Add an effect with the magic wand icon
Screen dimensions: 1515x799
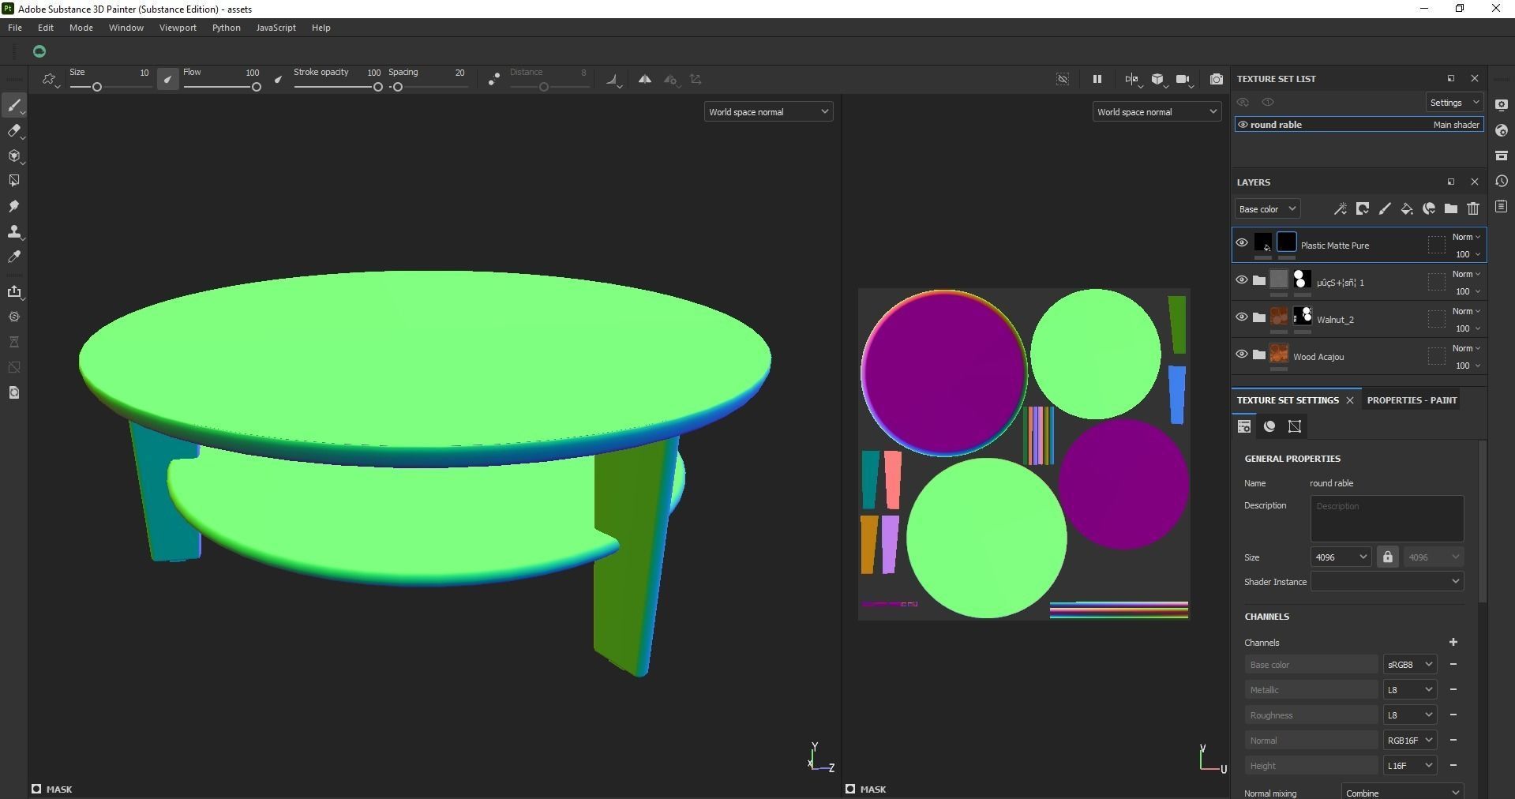(x=1341, y=208)
